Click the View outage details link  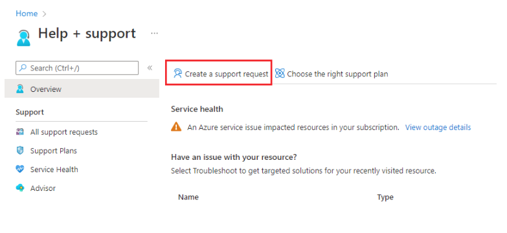[x=438, y=128]
